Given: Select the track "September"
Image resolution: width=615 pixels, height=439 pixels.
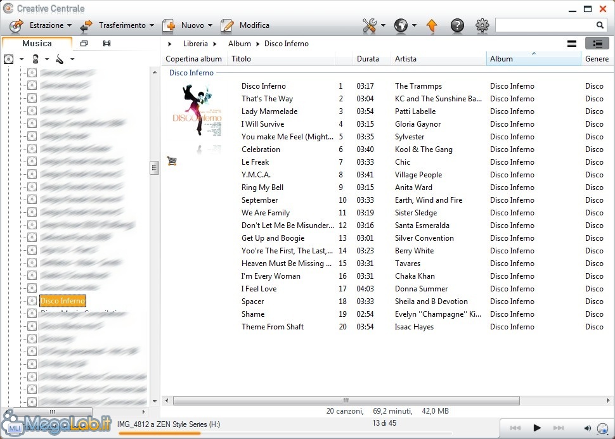Looking at the screenshot, I should click(x=260, y=200).
